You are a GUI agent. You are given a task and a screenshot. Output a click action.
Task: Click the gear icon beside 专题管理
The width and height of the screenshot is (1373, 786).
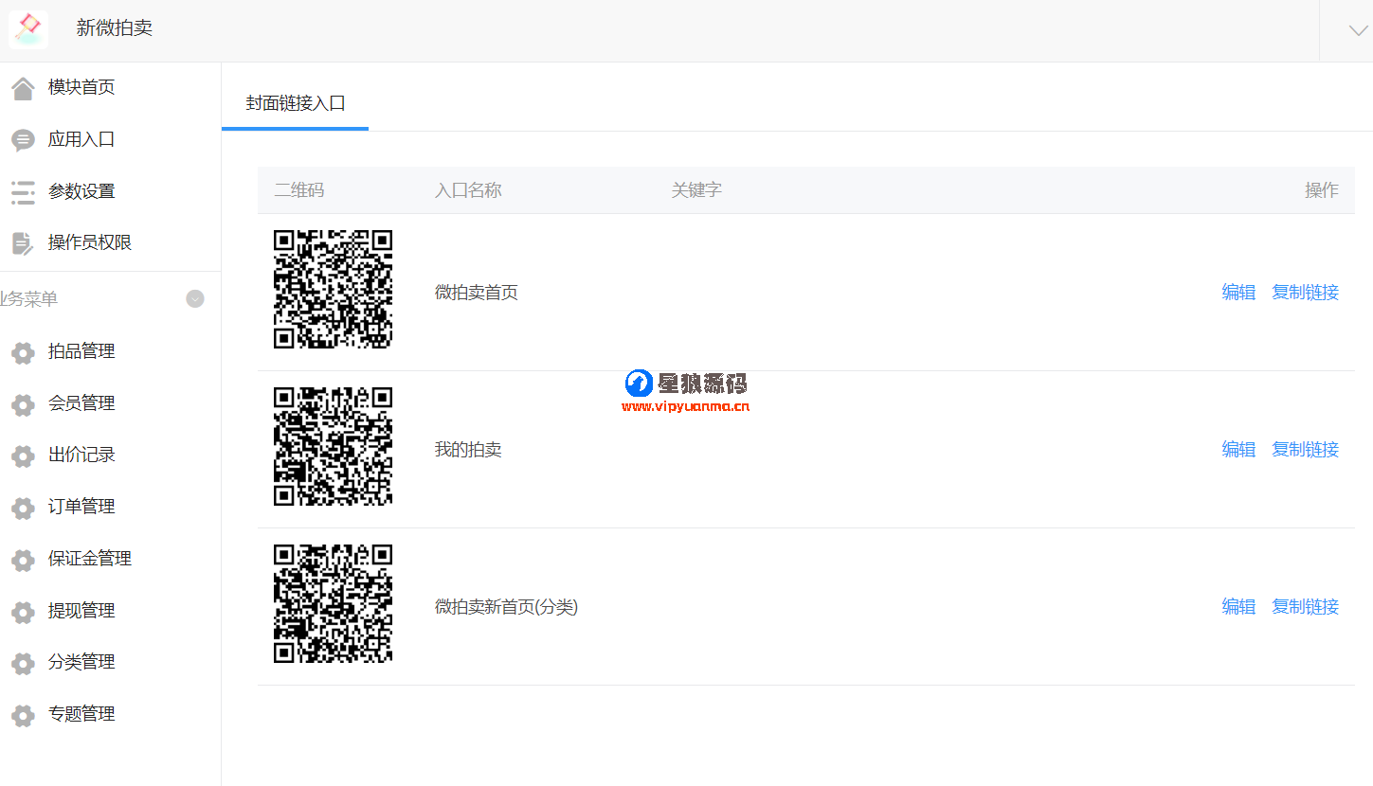coord(23,716)
